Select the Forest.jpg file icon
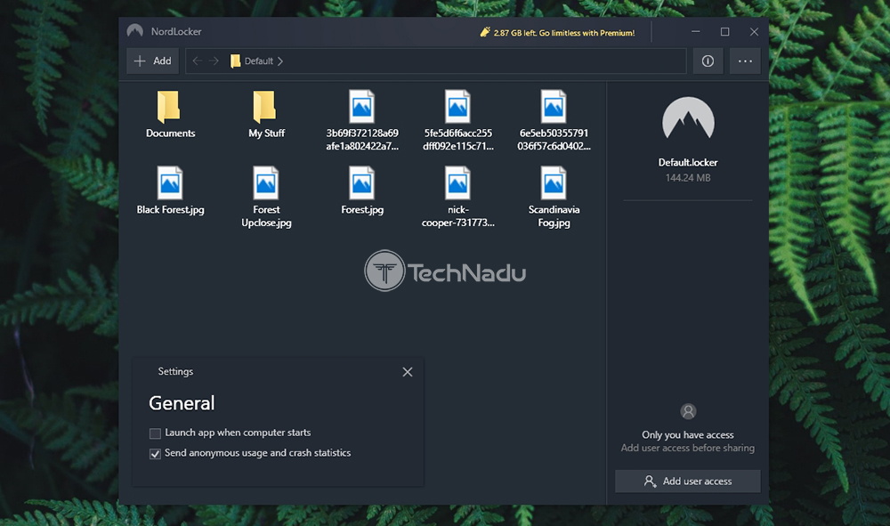Screen dimensions: 890x526 pos(362,183)
